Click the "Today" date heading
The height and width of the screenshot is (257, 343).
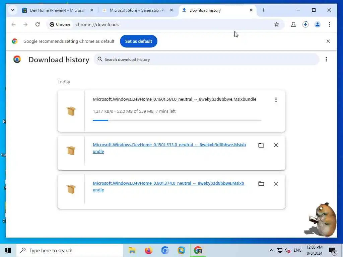point(64,82)
